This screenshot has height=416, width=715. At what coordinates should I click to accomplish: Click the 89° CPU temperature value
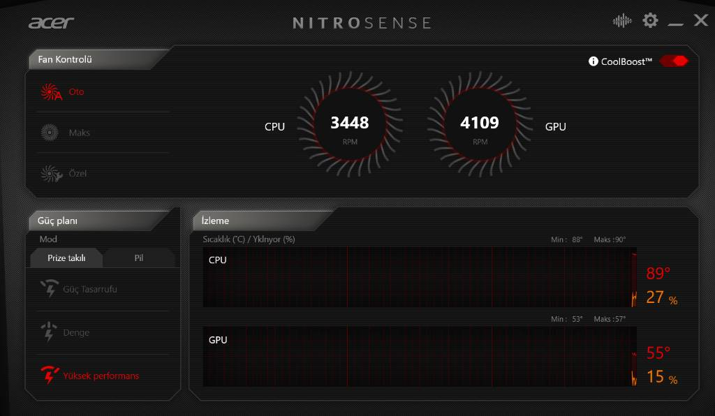pyautogui.click(x=658, y=273)
